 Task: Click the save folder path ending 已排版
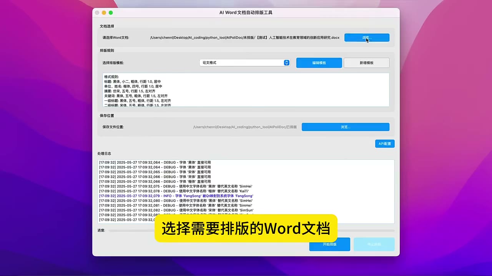245,127
